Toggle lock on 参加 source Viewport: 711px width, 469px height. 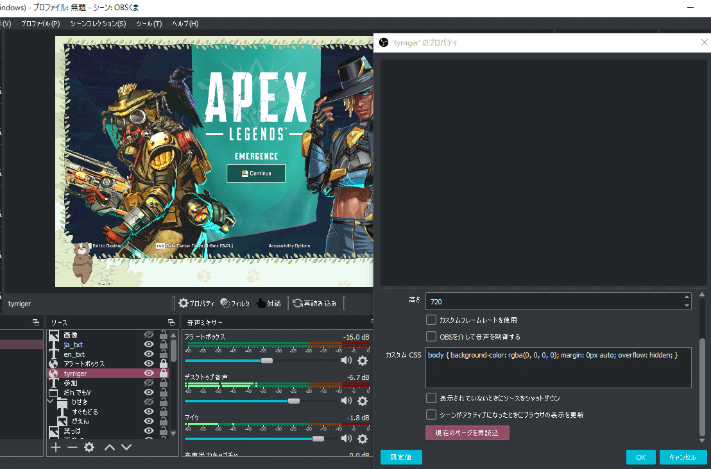click(163, 383)
